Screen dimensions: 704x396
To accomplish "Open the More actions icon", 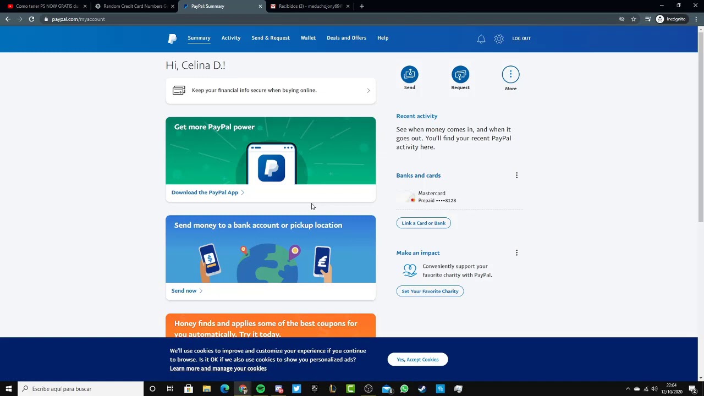I will (x=510, y=75).
